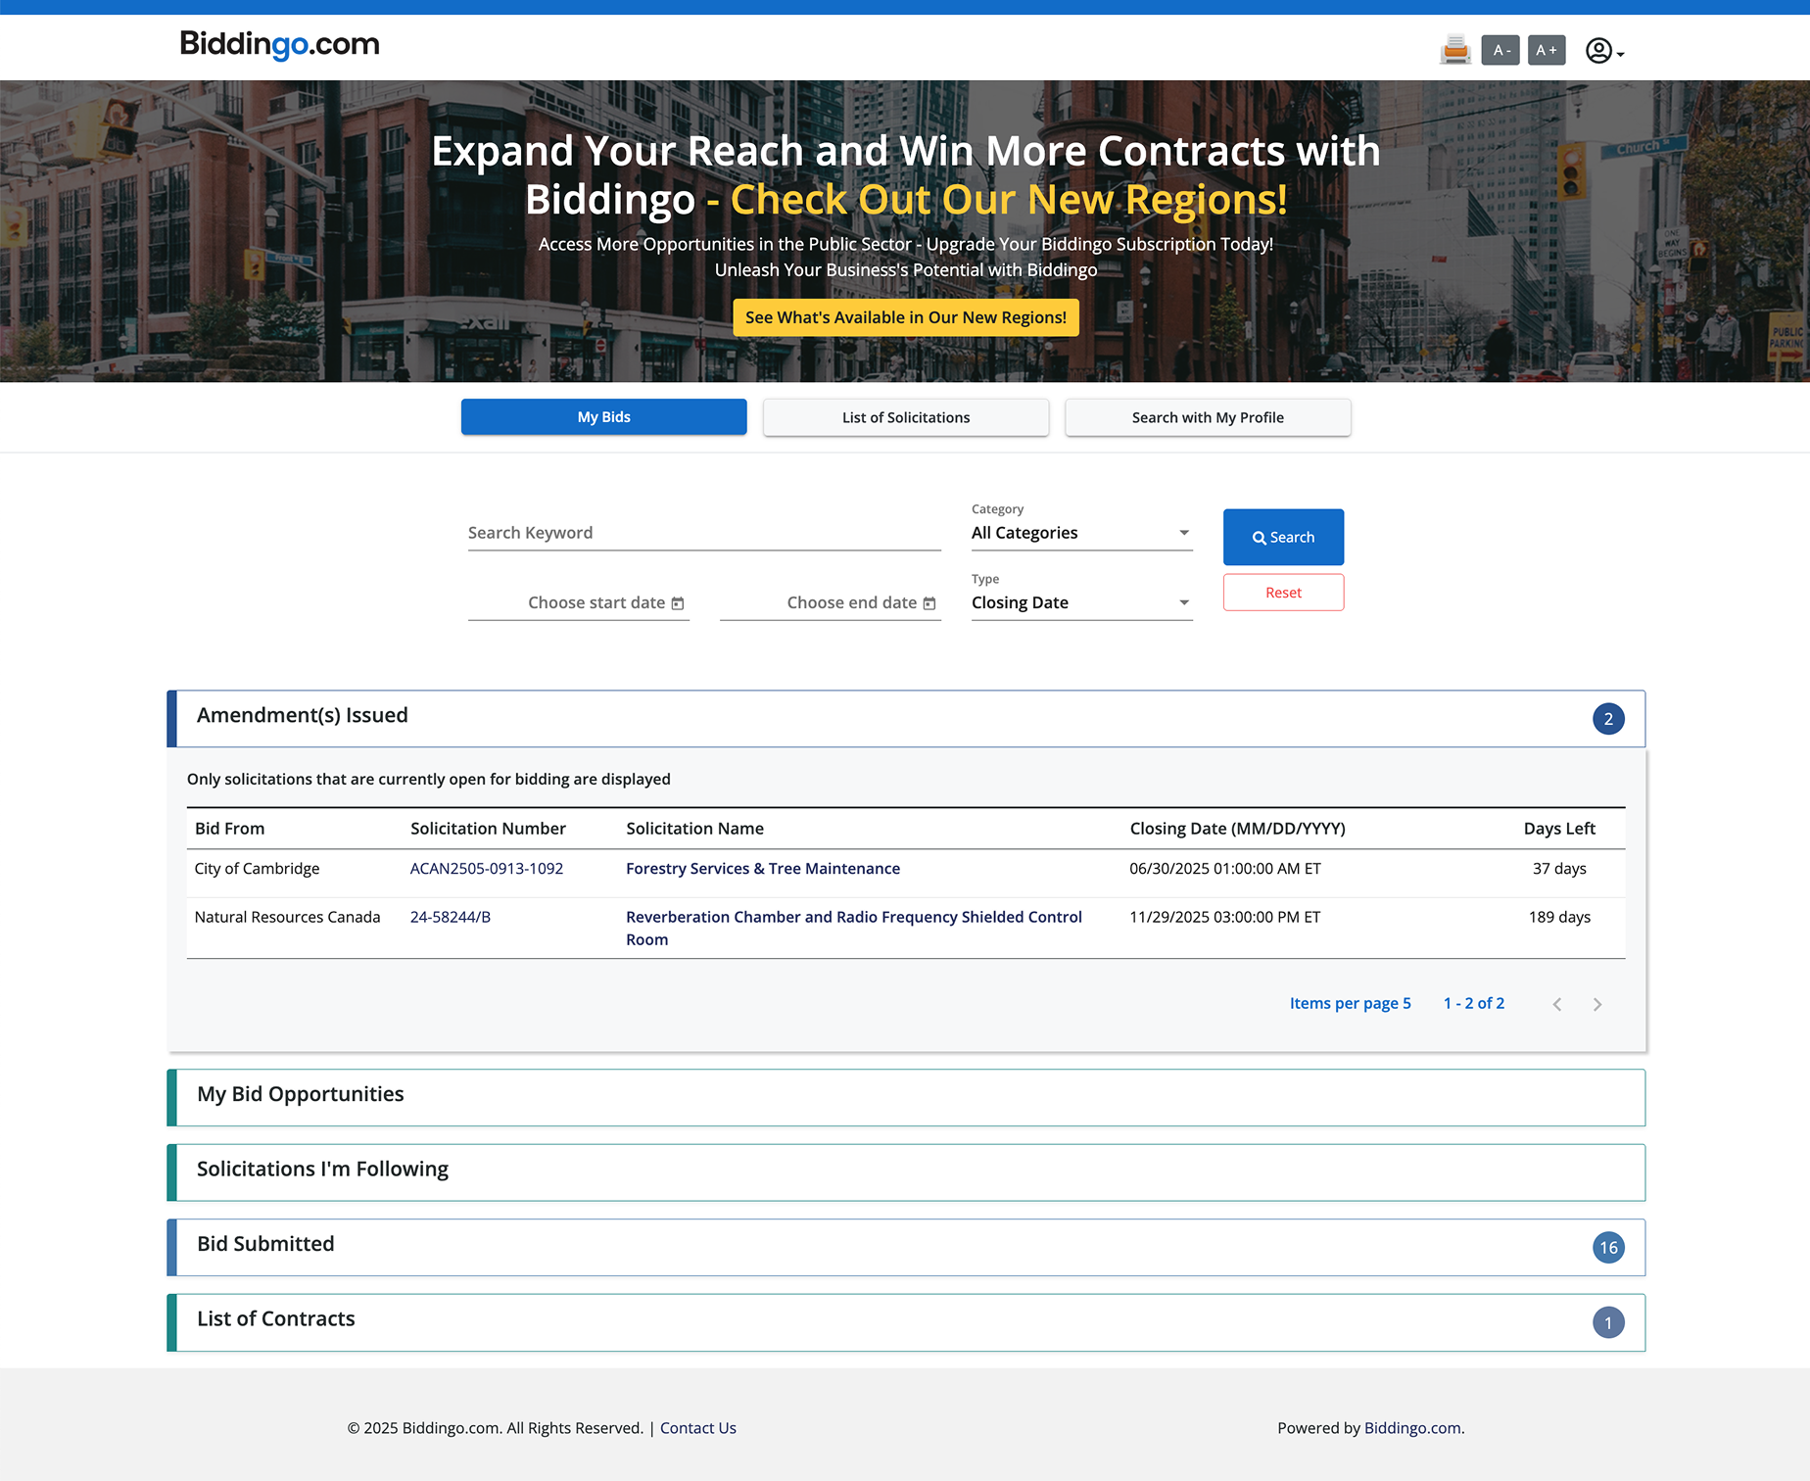Switch to List of Solicitations tab
1810x1481 pixels.
coord(906,417)
